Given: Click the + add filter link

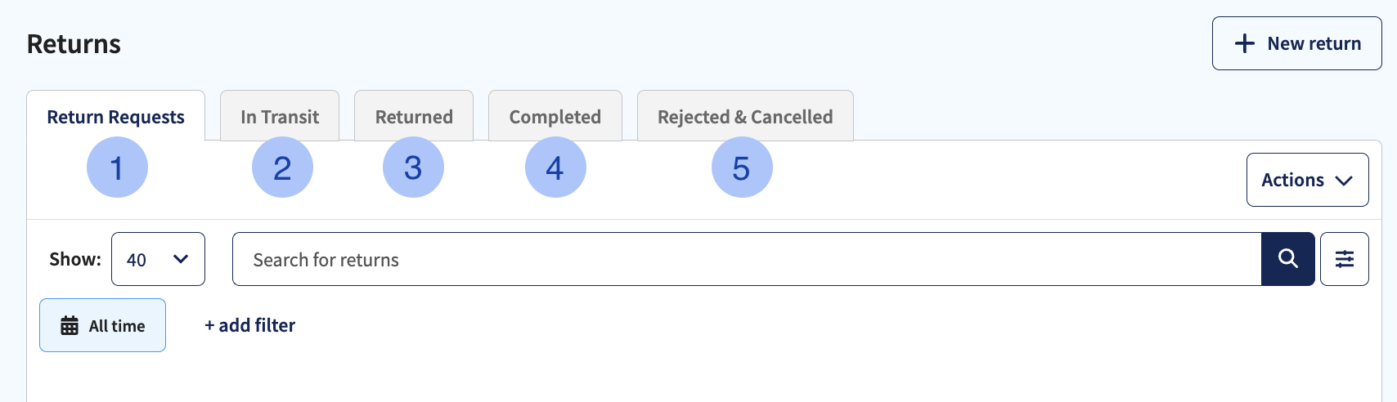Looking at the screenshot, I should [249, 325].
